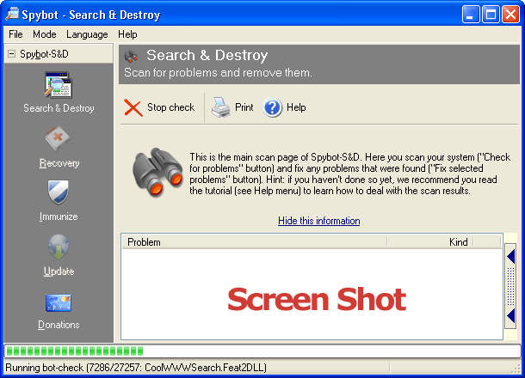Click the green scan progress bar
The width and height of the screenshot is (525, 378).
pyautogui.click(x=75, y=351)
